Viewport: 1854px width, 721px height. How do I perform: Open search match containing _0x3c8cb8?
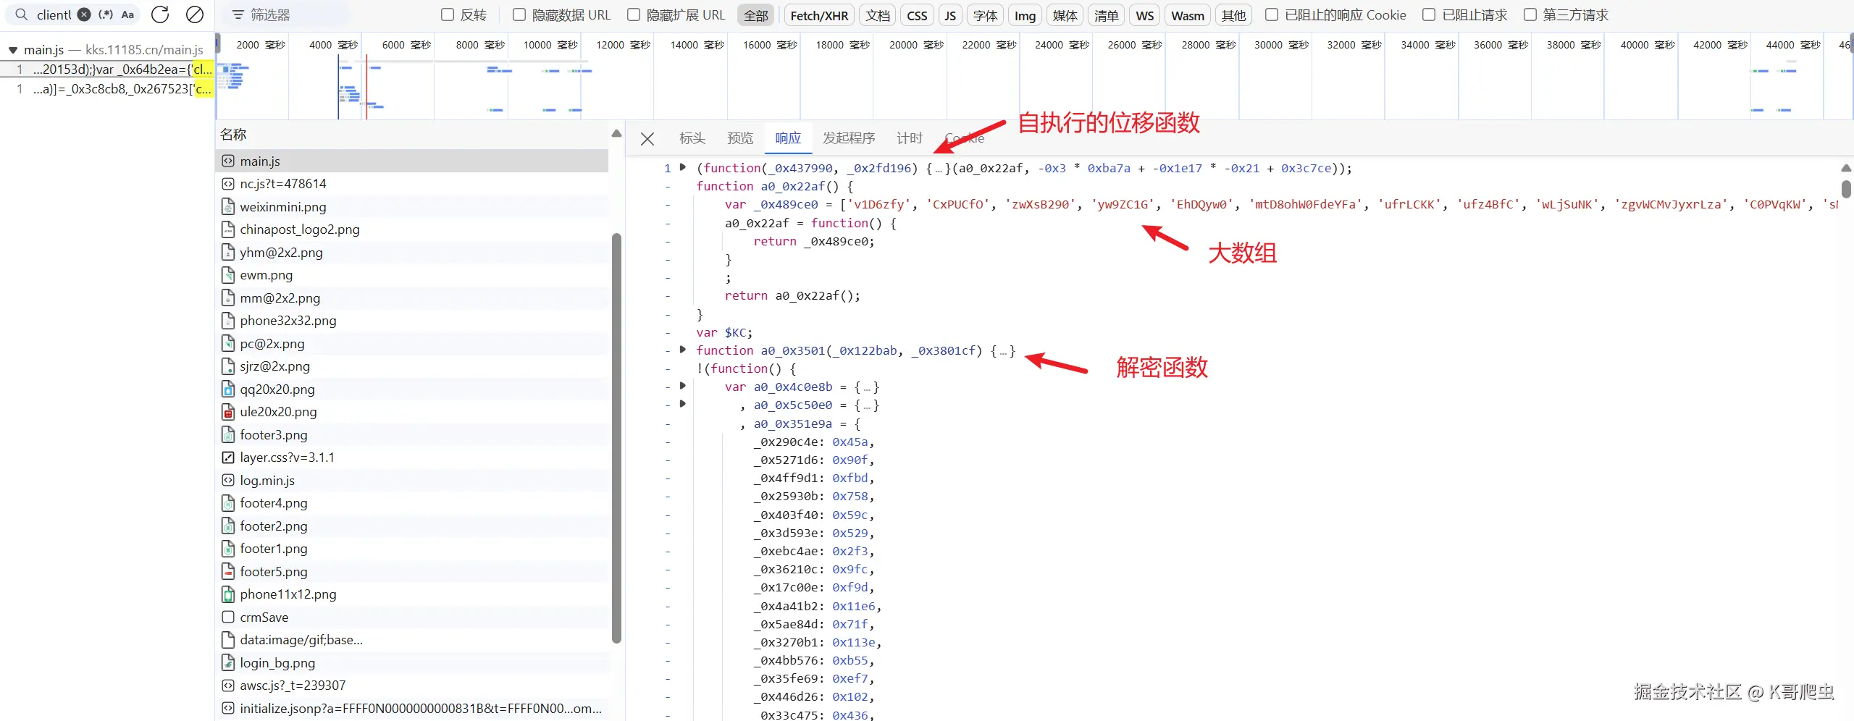pos(107,89)
